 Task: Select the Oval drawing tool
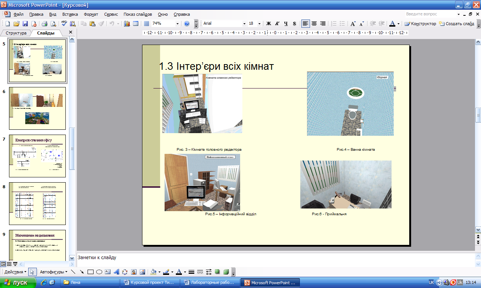coord(99,272)
